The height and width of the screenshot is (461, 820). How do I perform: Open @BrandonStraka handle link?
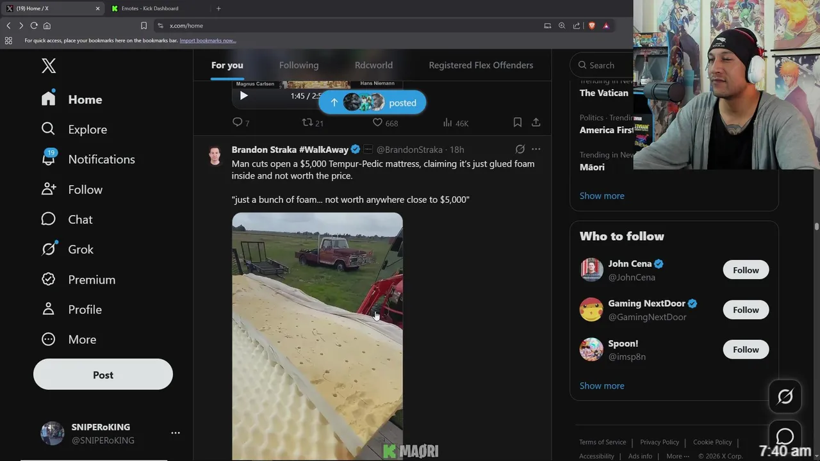tap(409, 150)
